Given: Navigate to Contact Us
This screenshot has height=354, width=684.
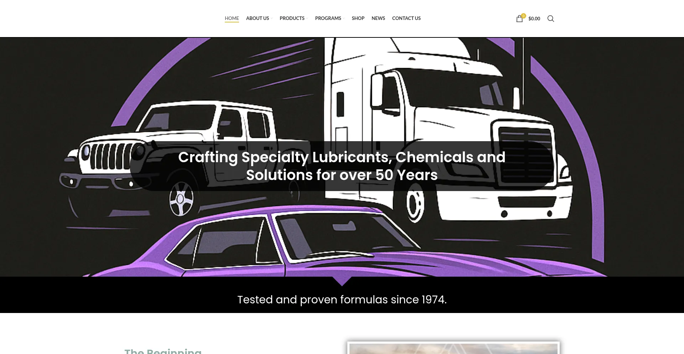Looking at the screenshot, I should (x=406, y=18).
